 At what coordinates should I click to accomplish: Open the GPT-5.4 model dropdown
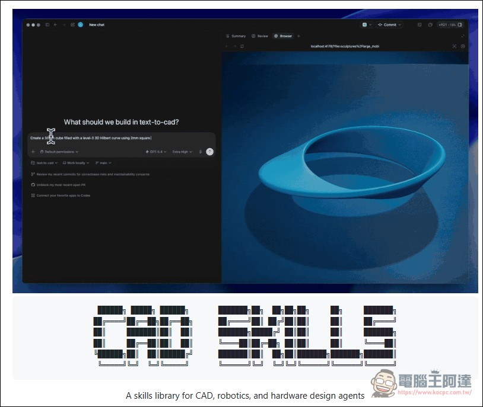coord(156,152)
